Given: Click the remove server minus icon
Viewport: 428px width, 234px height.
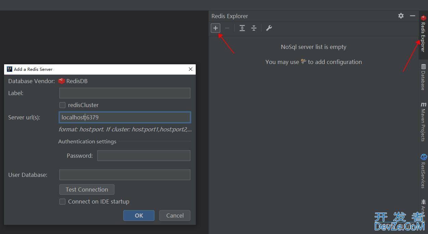Looking at the screenshot, I should [x=227, y=28].
